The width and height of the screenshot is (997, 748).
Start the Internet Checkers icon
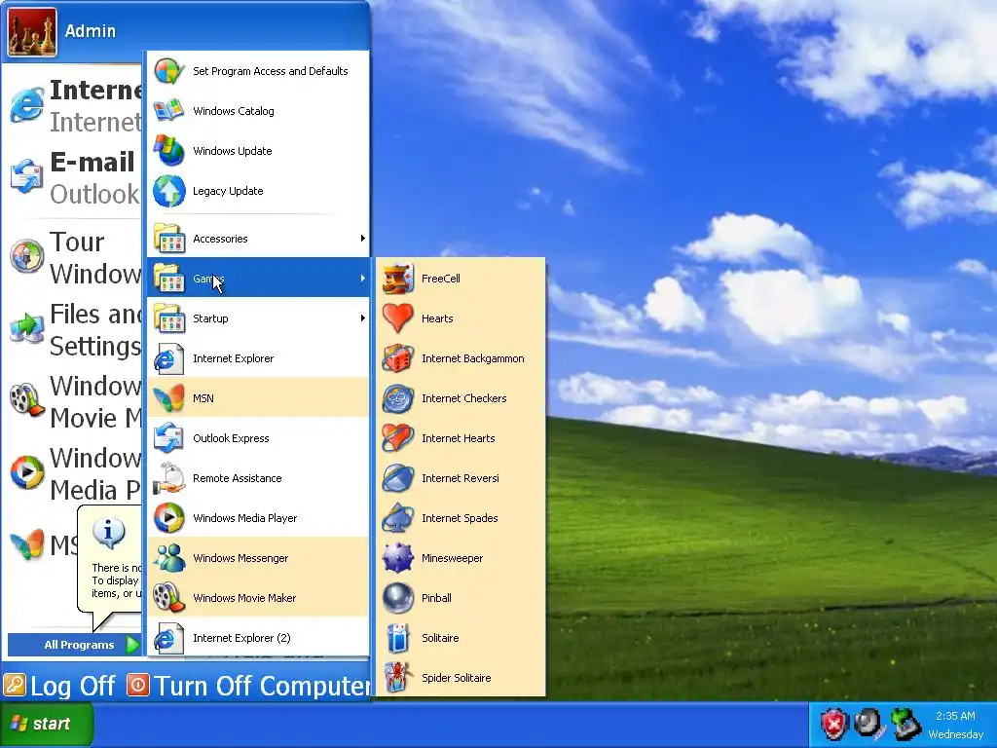click(398, 398)
